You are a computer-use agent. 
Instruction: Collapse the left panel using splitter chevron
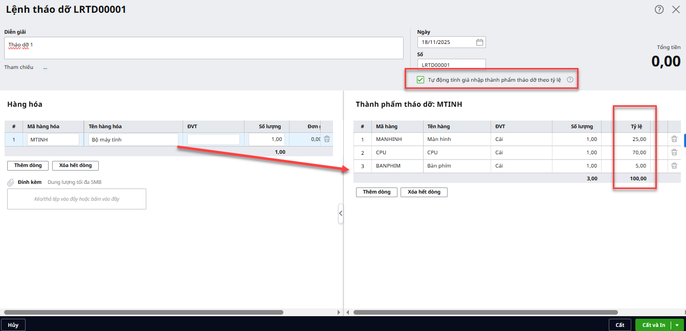pos(341,214)
